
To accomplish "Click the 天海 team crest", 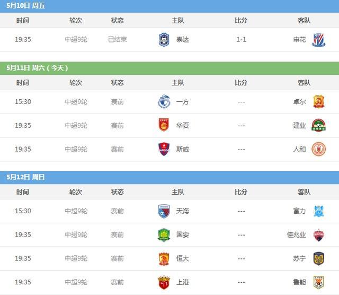I will (x=164, y=211).
